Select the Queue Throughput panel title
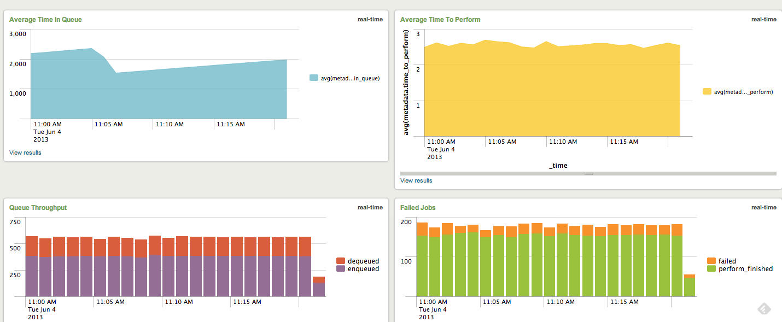The width and height of the screenshot is (782, 322). [38, 208]
